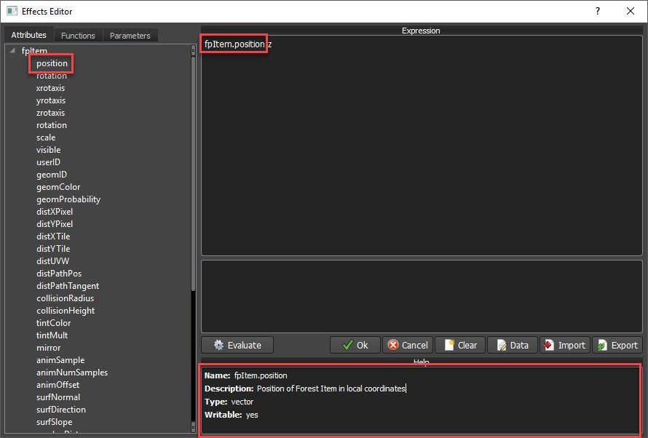Select the collisionRadius attribute
The image size is (648, 438).
click(x=65, y=298)
